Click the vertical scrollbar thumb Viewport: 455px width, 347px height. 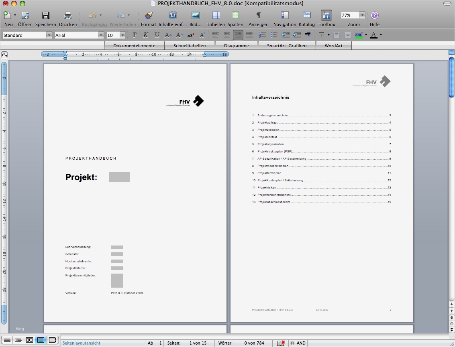[x=451, y=77]
